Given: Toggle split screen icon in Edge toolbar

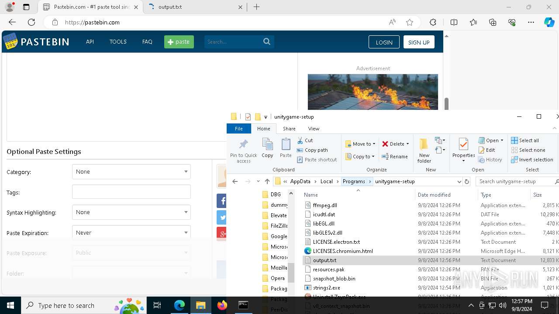Looking at the screenshot, I should [x=454, y=22].
